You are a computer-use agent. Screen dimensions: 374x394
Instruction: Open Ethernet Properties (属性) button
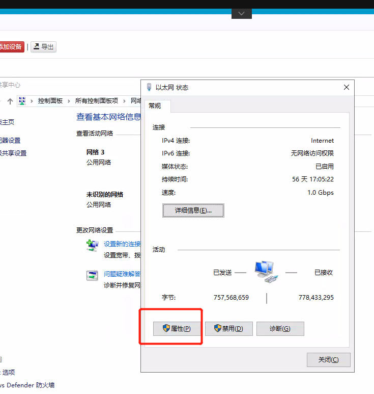(x=177, y=328)
